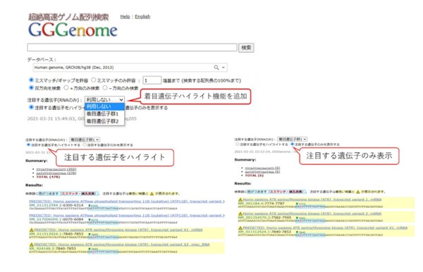This screenshot has width=423, height=272.
Task: Choose 着目遺伝子群1 in the open dropdown list
Action: coord(104,113)
